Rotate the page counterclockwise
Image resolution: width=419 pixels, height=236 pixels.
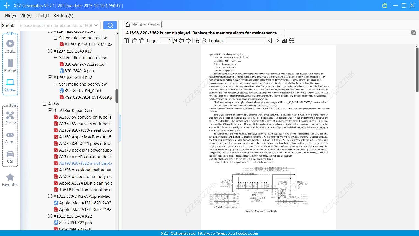click(134, 41)
